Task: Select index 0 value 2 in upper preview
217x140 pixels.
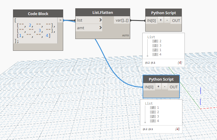Action: tap(157, 41)
